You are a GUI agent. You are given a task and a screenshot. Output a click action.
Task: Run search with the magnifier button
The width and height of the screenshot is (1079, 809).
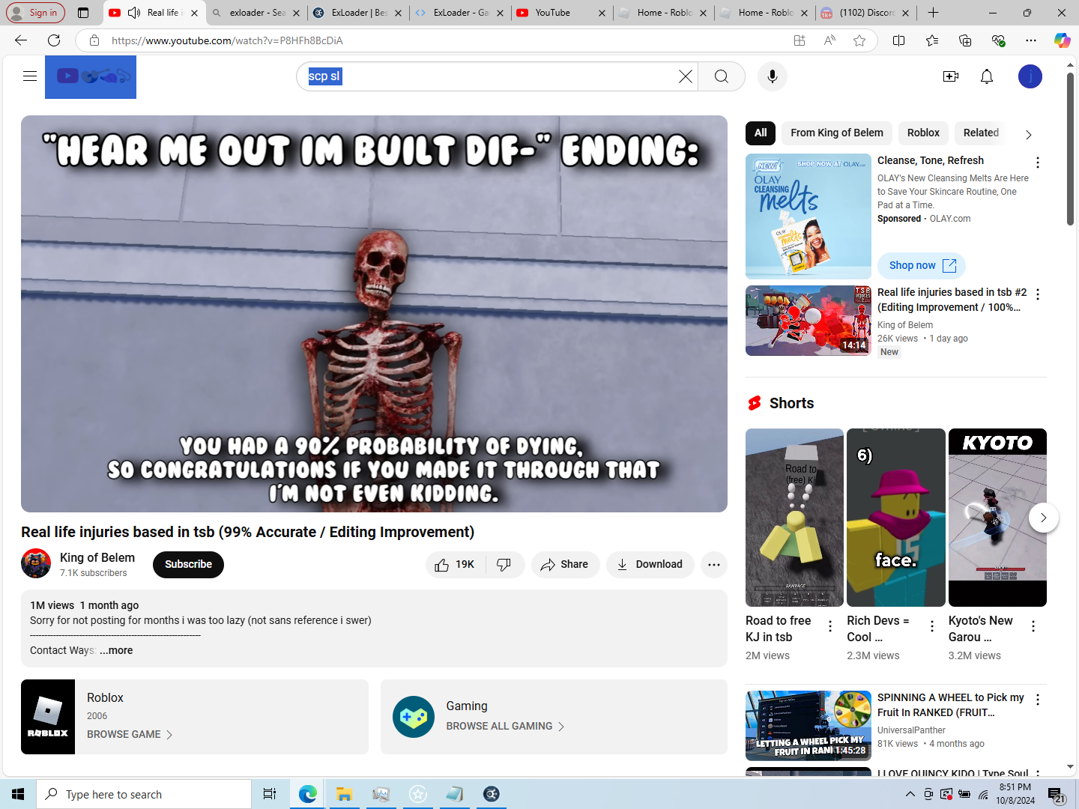[x=722, y=76]
